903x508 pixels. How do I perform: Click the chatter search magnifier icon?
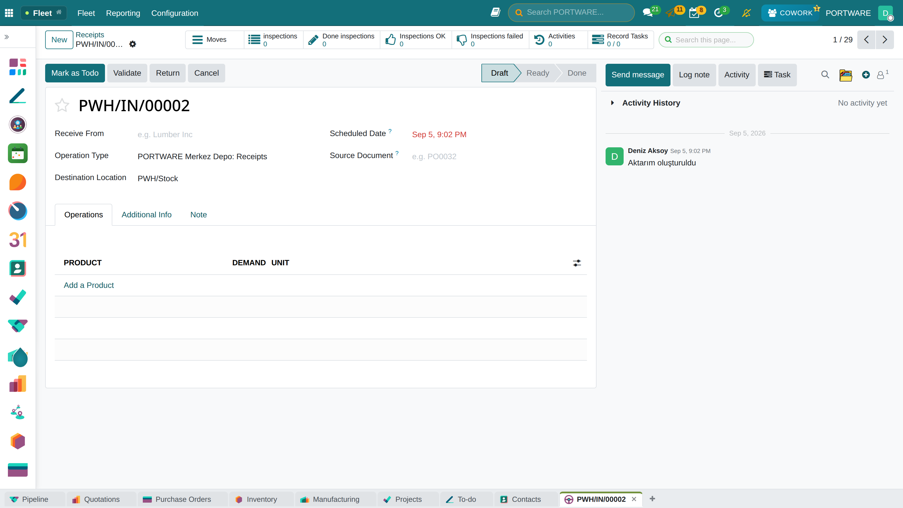pyautogui.click(x=825, y=75)
